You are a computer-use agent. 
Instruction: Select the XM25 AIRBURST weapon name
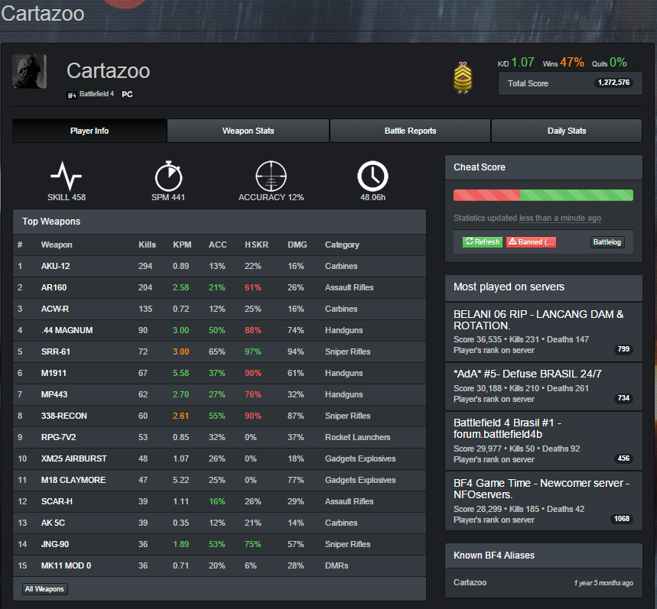(73, 458)
